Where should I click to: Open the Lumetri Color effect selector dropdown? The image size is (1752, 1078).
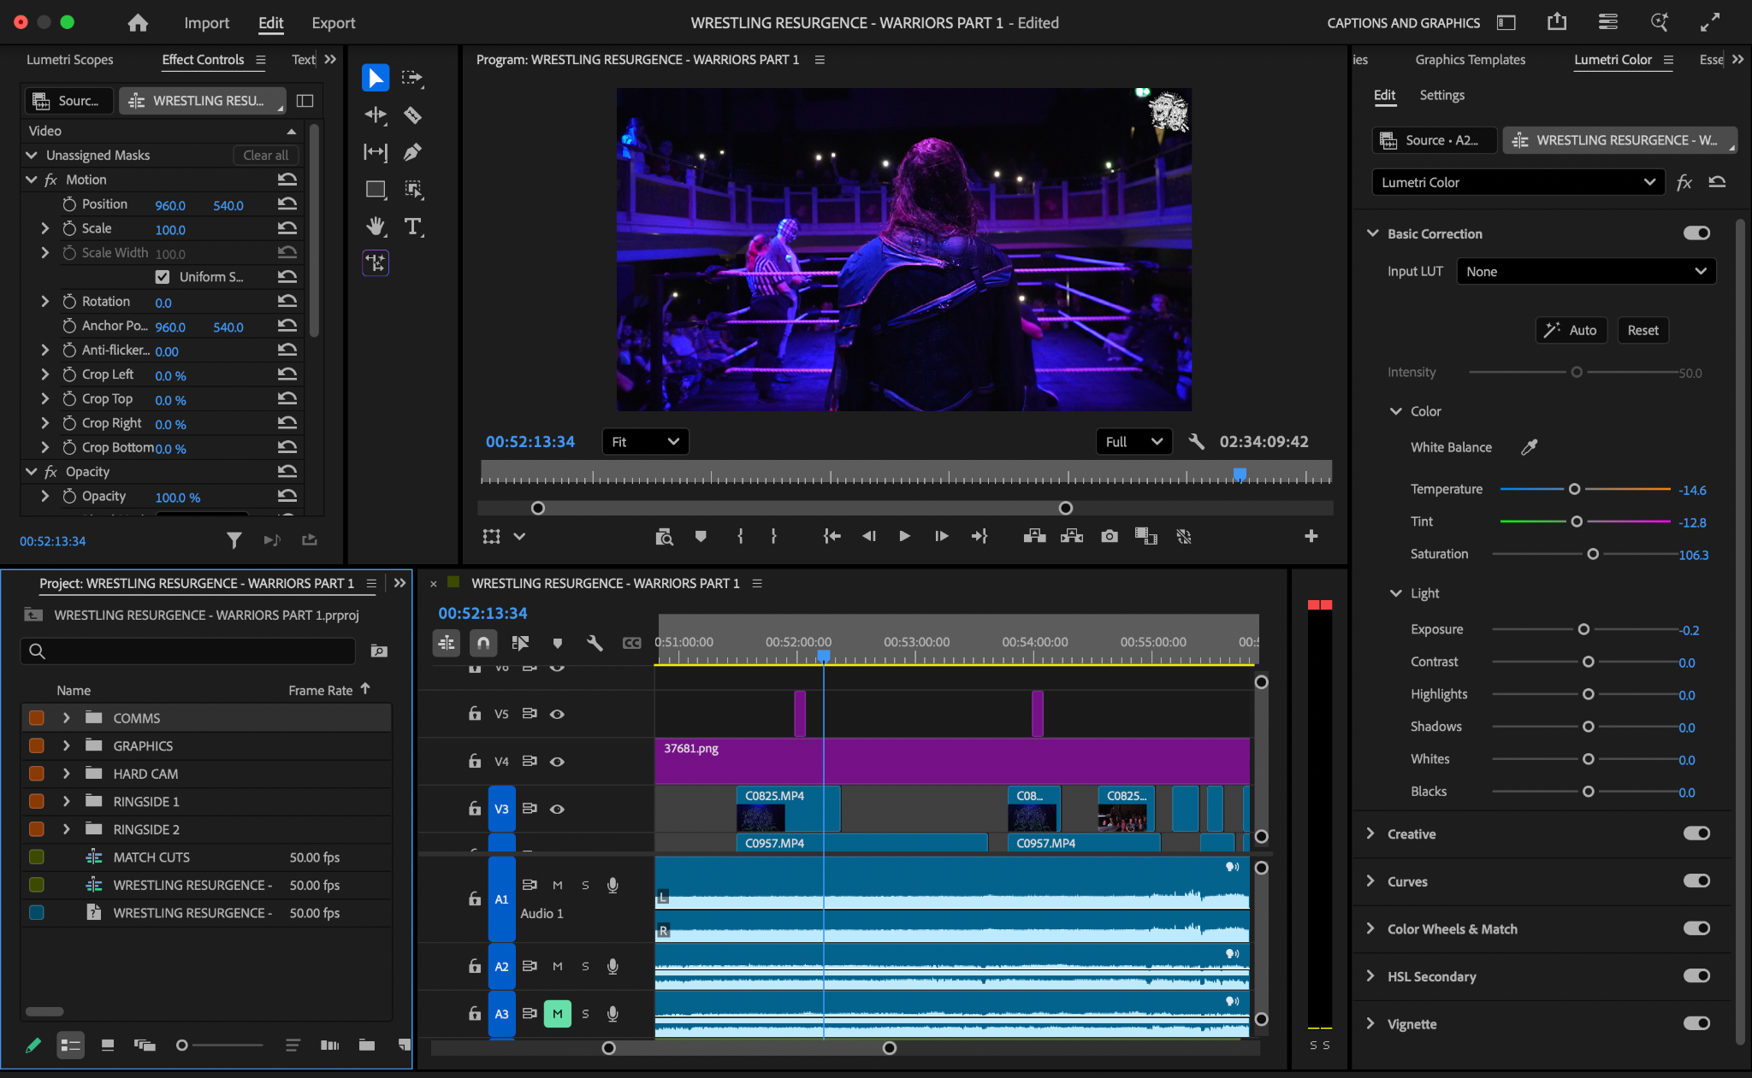coord(1518,182)
